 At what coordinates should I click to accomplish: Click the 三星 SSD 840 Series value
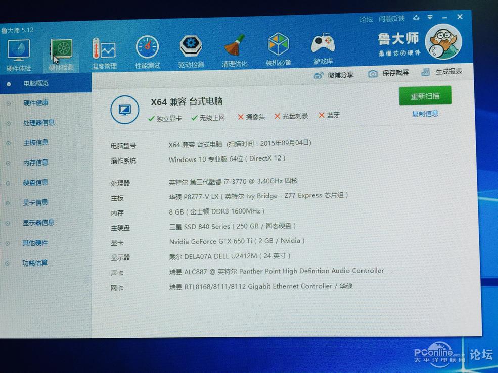[x=233, y=226]
